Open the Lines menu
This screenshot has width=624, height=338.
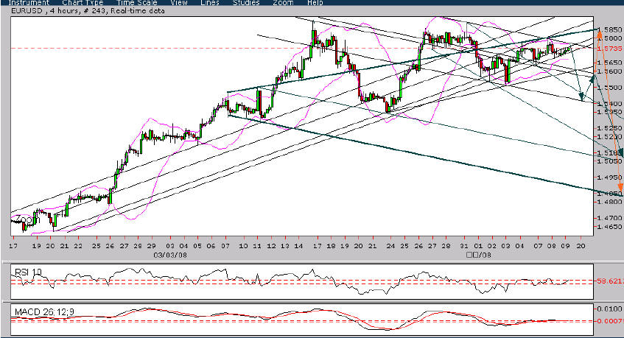pyautogui.click(x=210, y=2)
